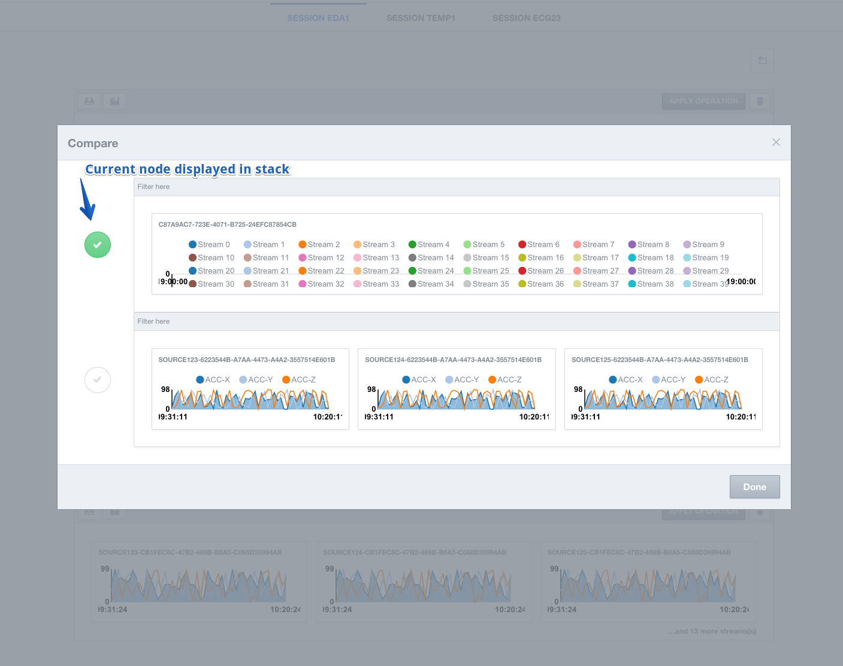843x666 pixels.
Task: Toggle Stream 7 legend entry
Action: [x=594, y=244]
